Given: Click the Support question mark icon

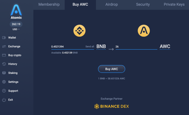Looking at the screenshot, I should 4,91.
